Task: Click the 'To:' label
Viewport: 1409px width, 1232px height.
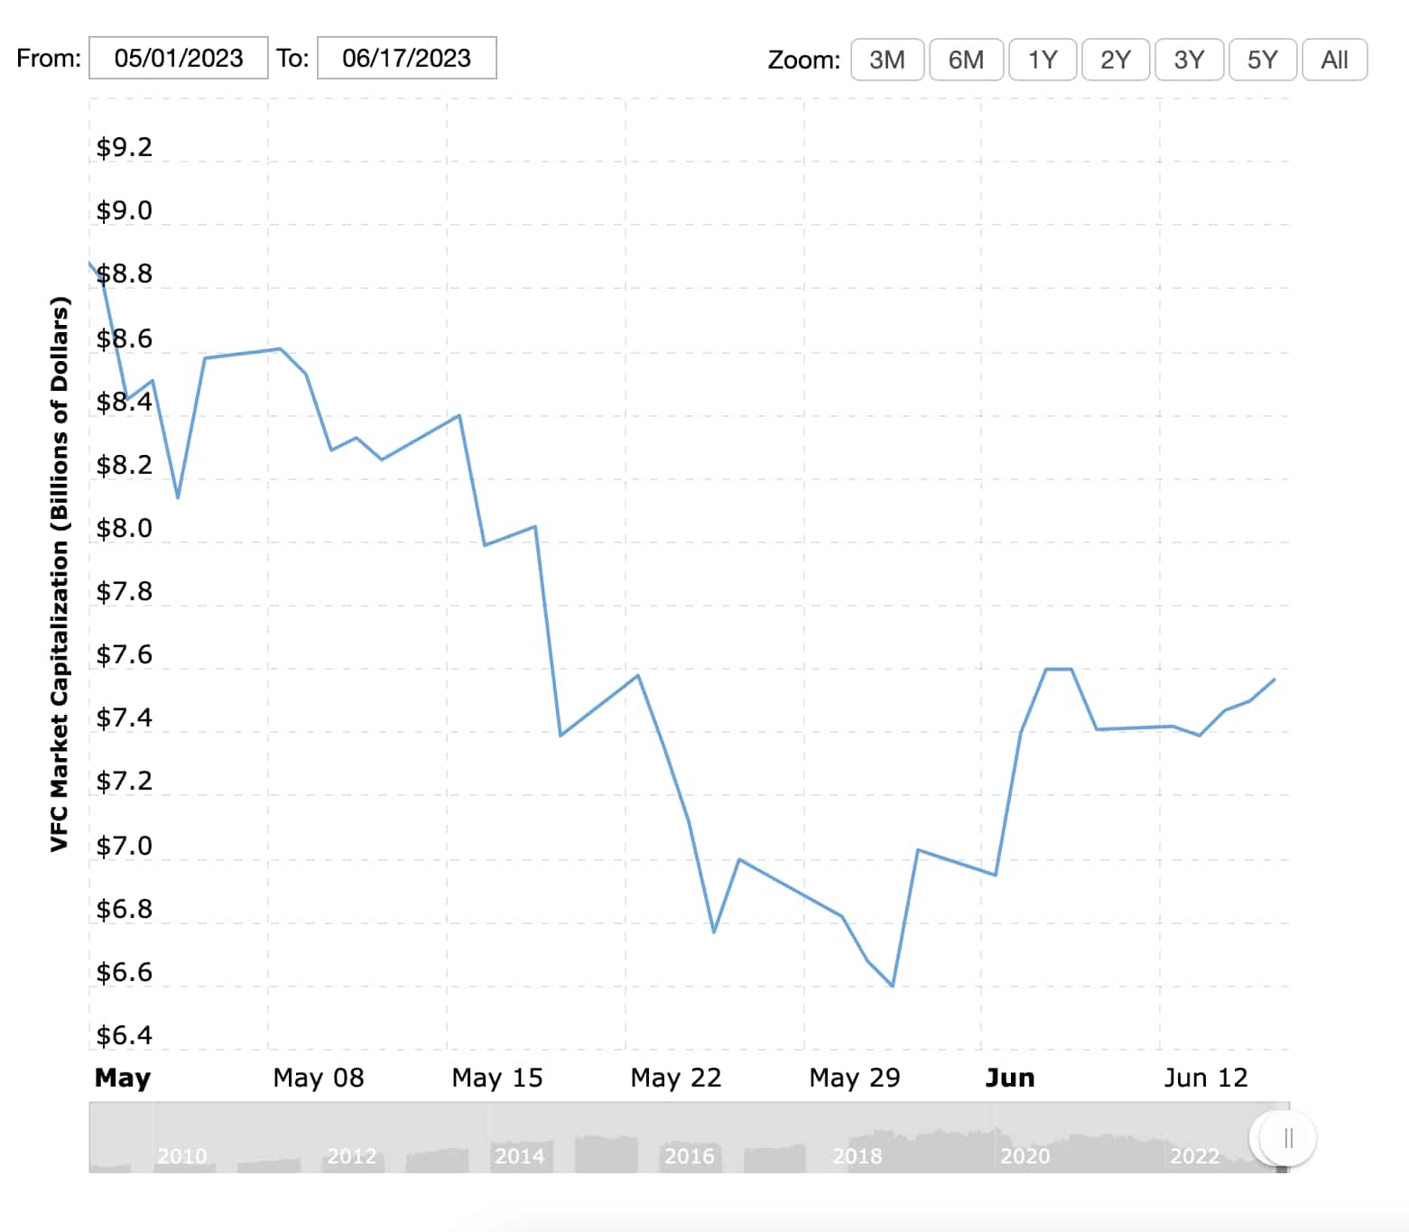Action: (x=292, y=58)
